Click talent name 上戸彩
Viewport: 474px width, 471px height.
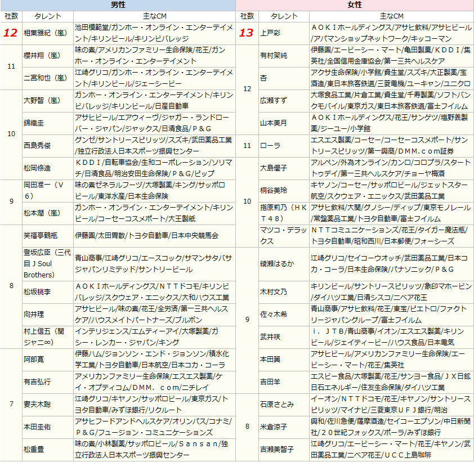(x=270, y=33)
